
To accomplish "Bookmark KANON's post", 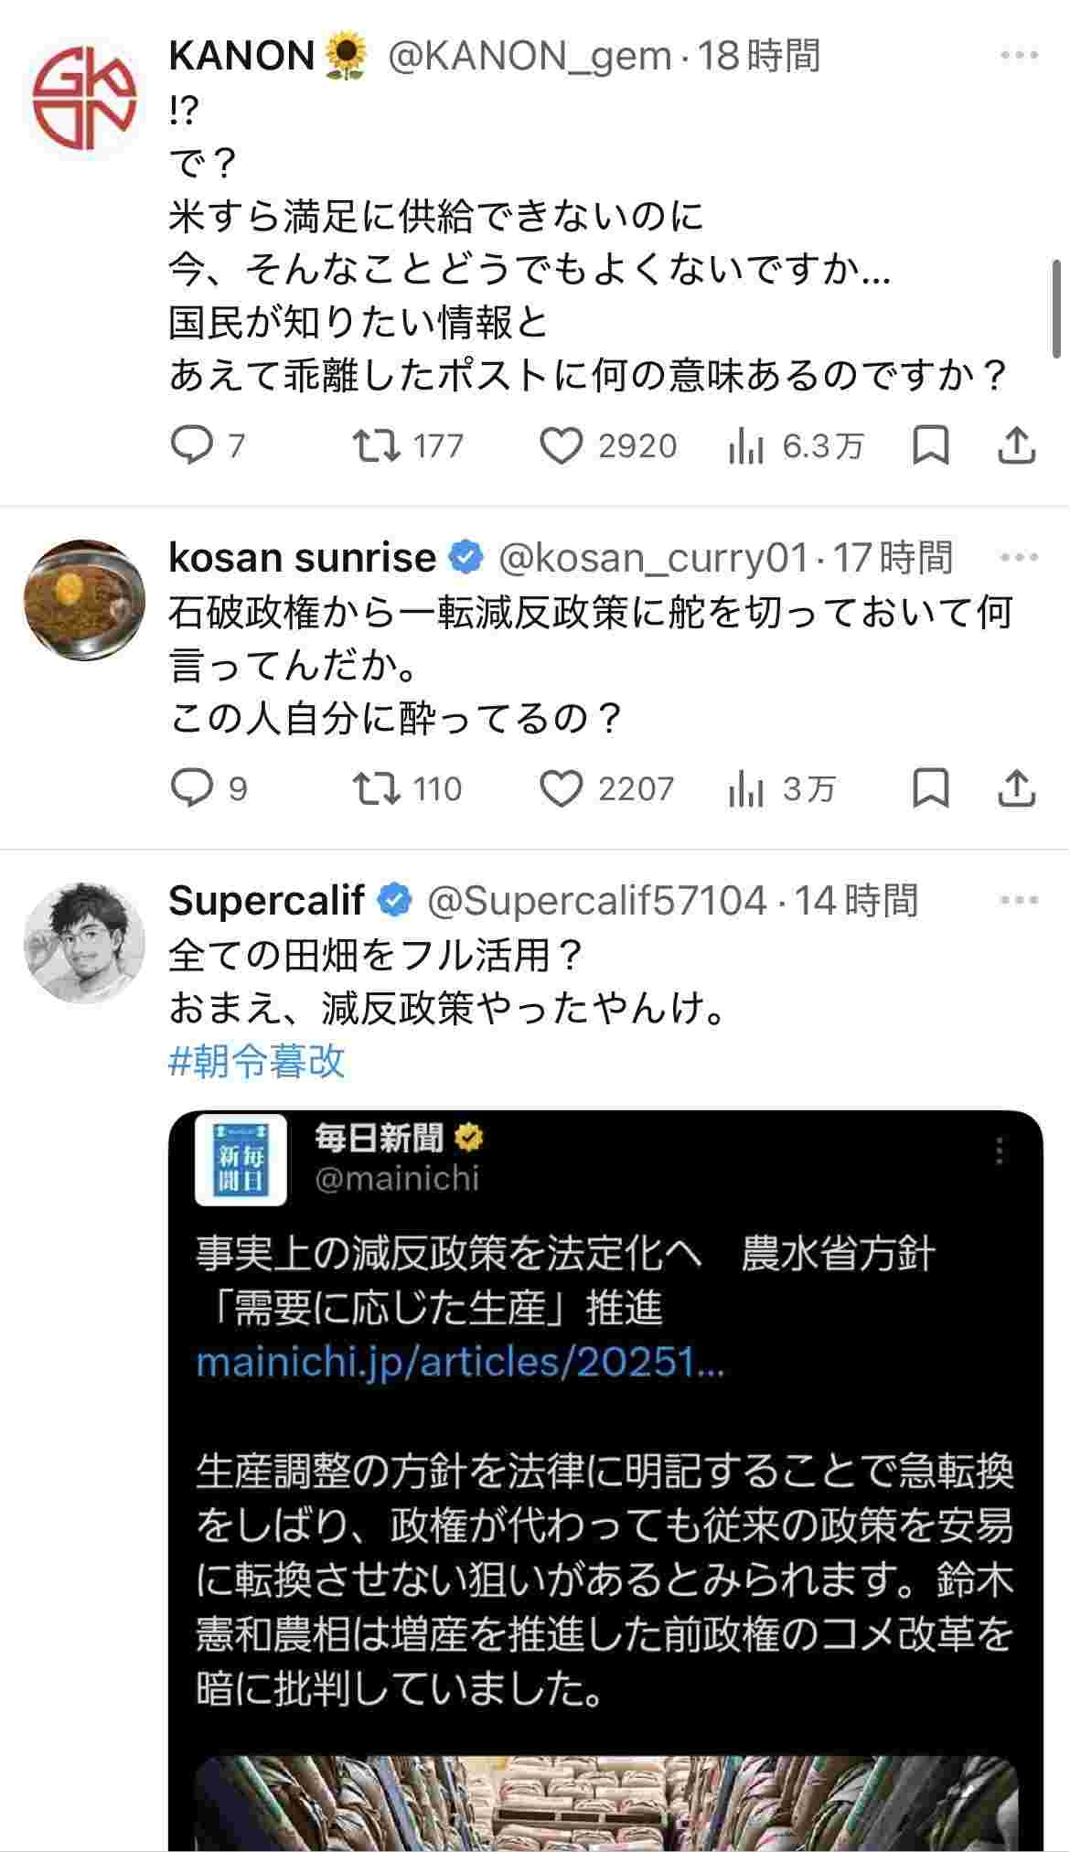I will [x=931, y=445].
